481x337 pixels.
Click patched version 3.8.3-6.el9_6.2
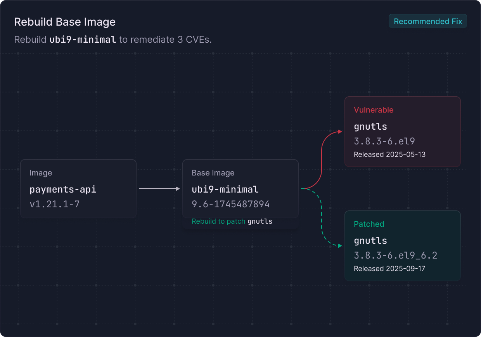point(395,255)
